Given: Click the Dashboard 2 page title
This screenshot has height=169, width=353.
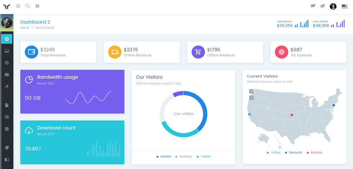Looking at the screenshot, I should pos(35,22).
